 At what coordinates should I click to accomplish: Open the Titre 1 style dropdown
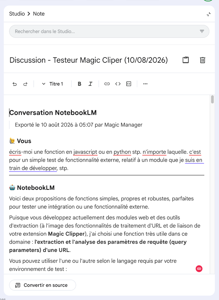52,84
